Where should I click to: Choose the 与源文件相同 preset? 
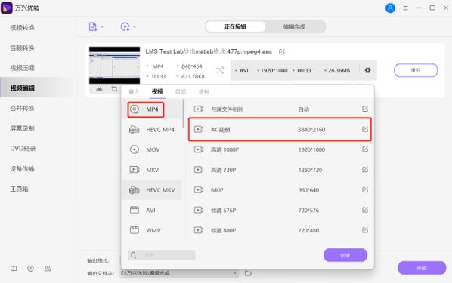pos(280,109)
